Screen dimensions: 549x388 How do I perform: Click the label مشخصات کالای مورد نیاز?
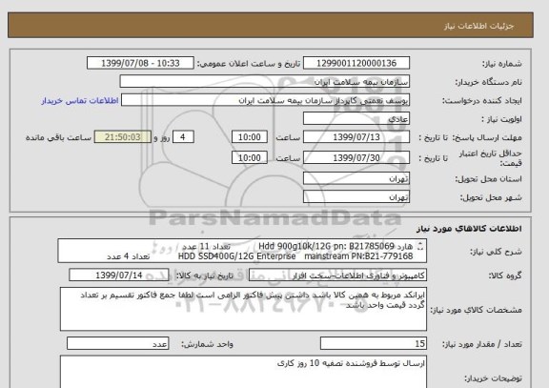[476, 310]
